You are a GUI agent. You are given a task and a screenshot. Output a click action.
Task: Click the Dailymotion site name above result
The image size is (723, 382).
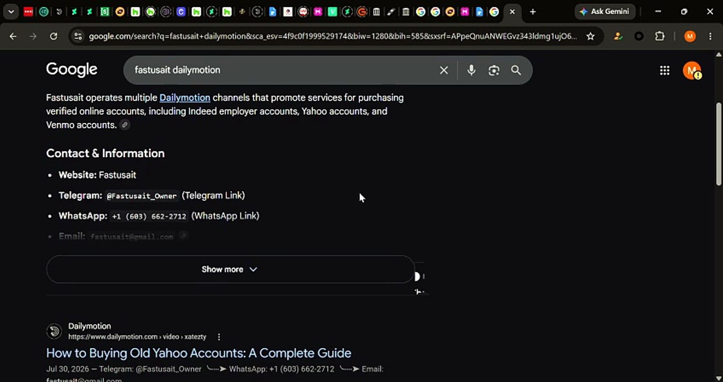point(90,326)
